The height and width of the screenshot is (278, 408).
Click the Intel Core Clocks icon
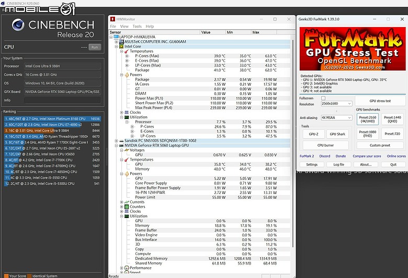point(127,112)
